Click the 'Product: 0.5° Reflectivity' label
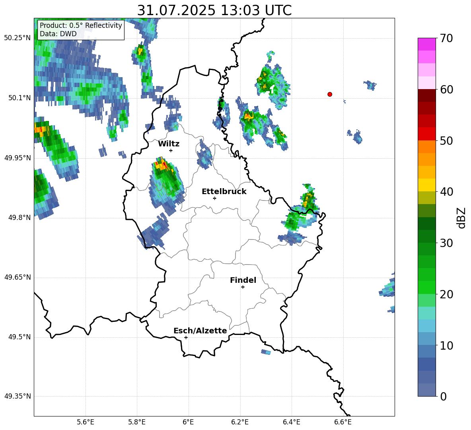 (x=81, y=25)
